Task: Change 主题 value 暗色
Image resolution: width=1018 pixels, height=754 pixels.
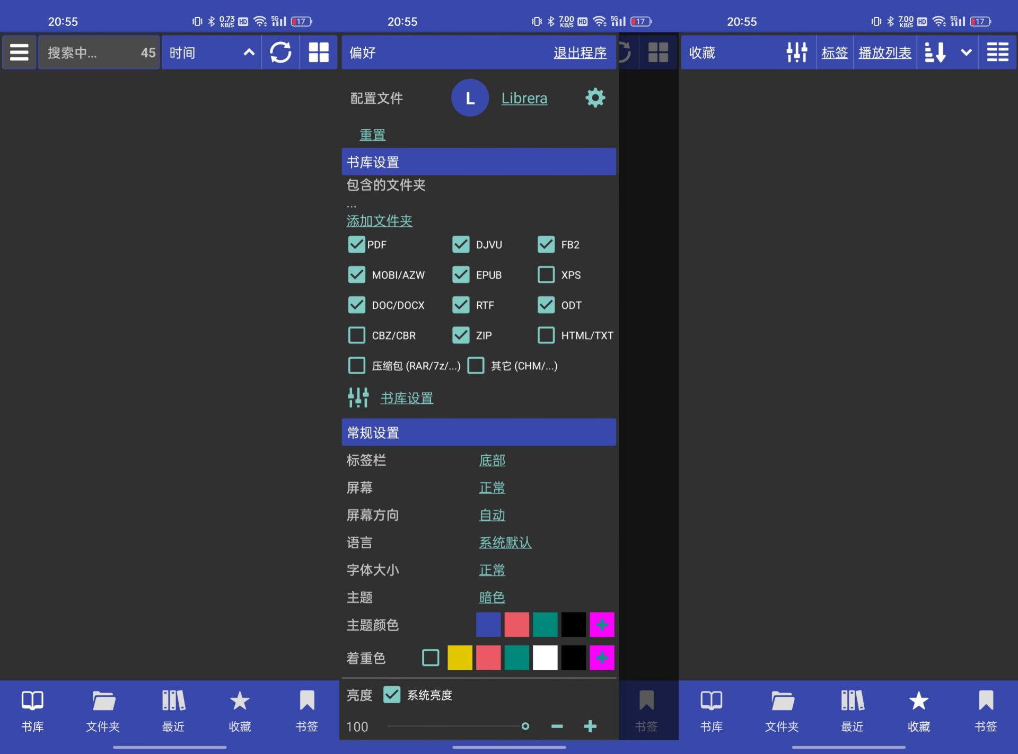Action: (x=492, y=597)
